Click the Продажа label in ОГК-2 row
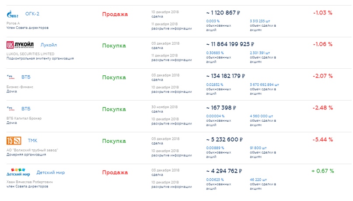 tap(115, 14)
